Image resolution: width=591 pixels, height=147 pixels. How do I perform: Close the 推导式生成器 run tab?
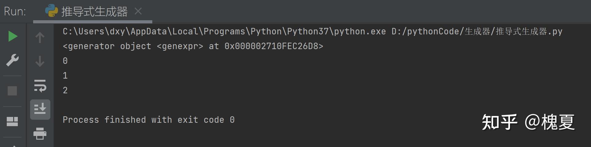pyautogui.click(x=138, y=11)
